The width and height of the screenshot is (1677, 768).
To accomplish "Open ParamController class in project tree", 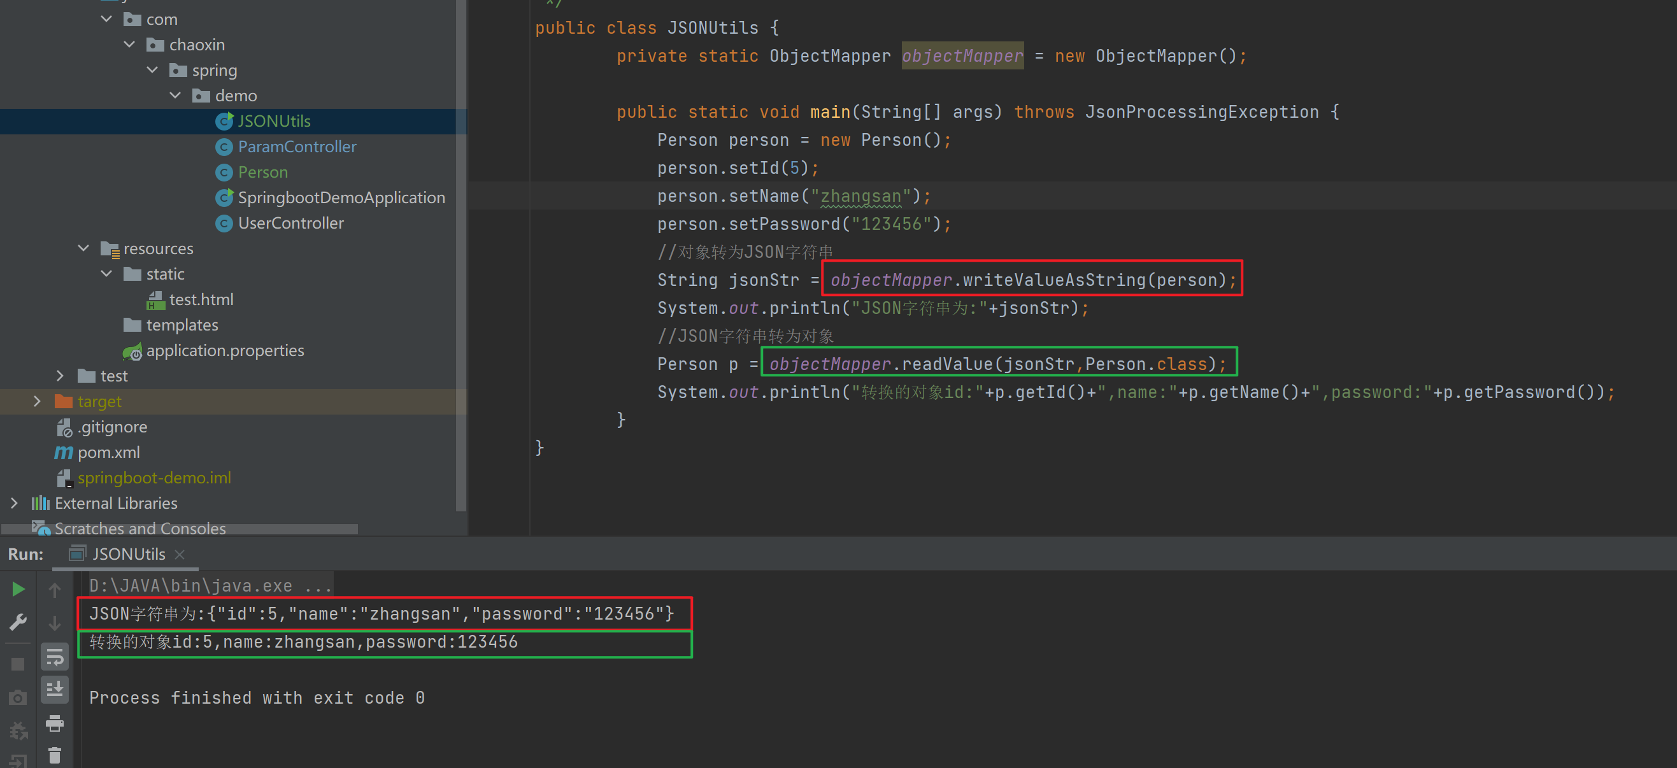I will pos(297,147).
